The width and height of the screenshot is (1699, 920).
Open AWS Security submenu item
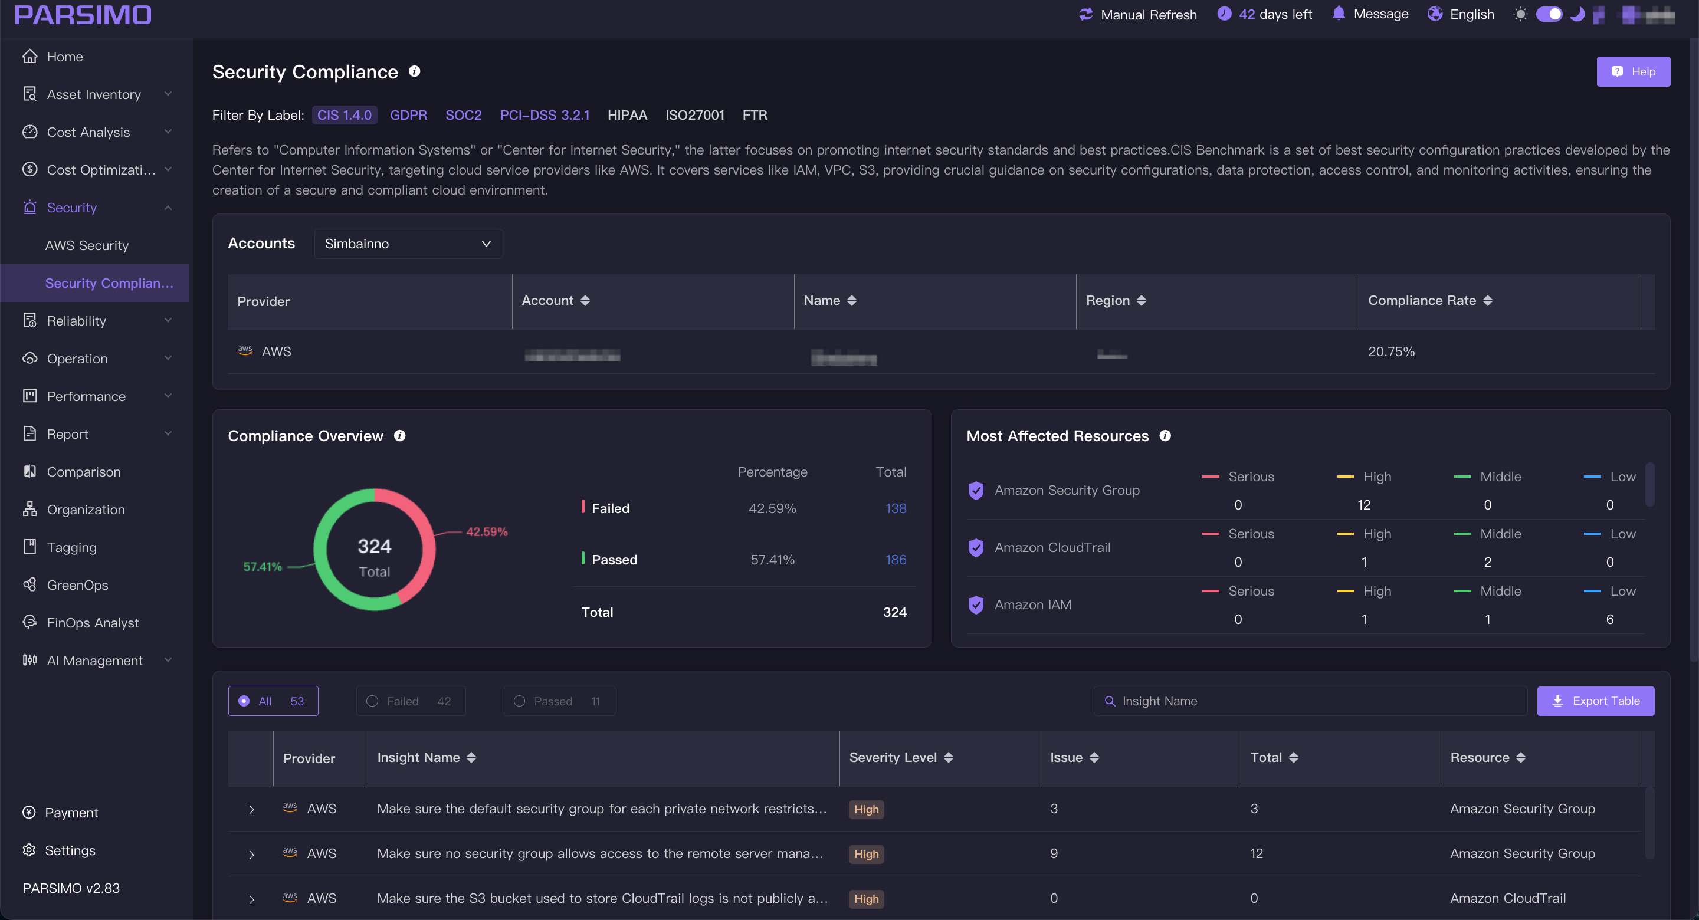[86, 245]
